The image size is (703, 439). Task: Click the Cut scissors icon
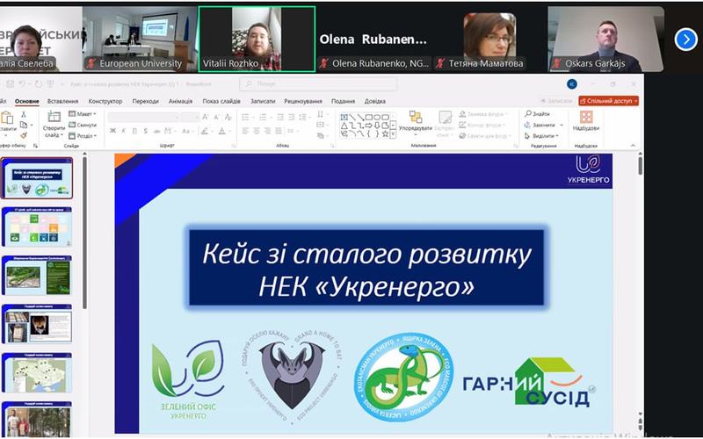[x=24, y=115]
